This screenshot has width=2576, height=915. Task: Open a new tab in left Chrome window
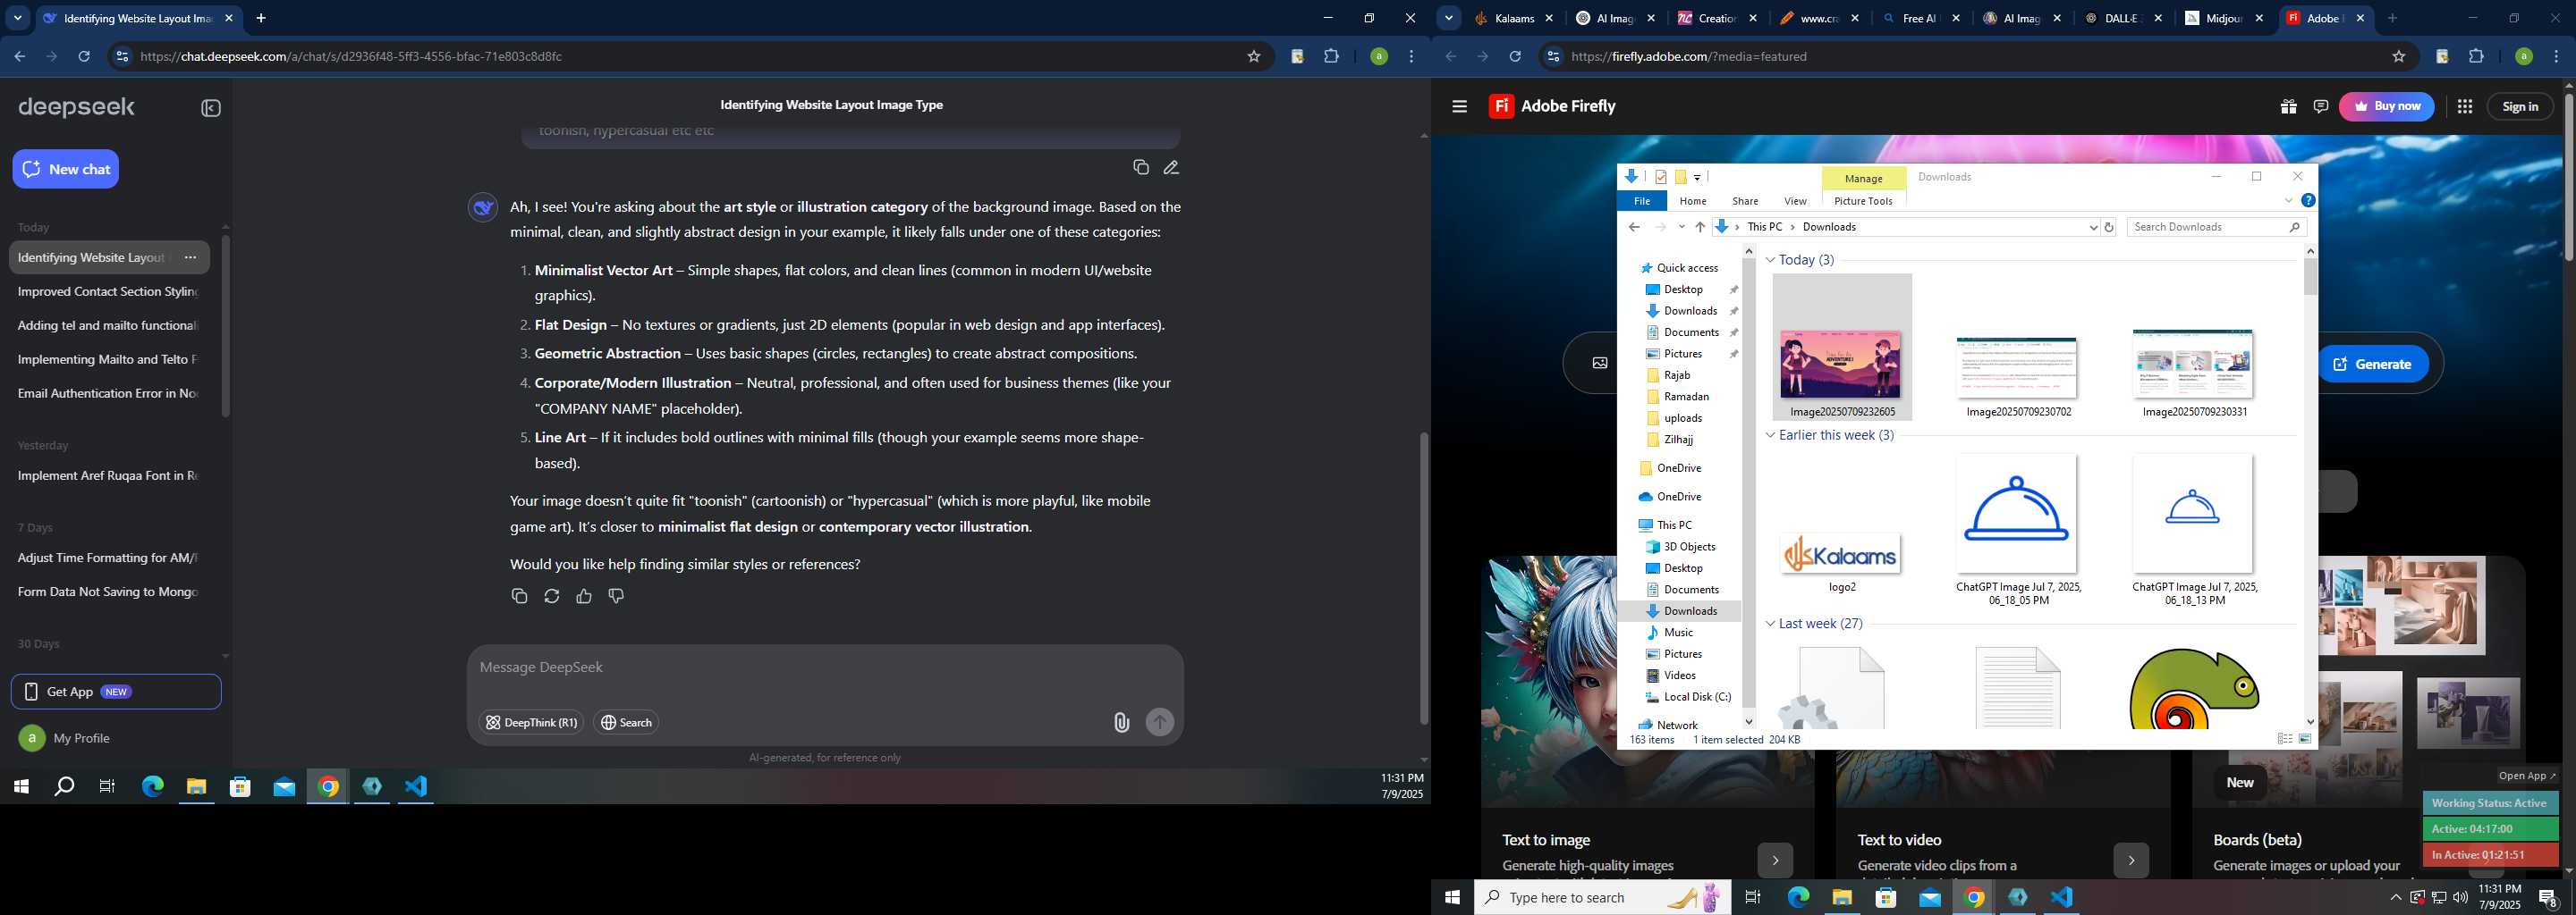[261, 18]
